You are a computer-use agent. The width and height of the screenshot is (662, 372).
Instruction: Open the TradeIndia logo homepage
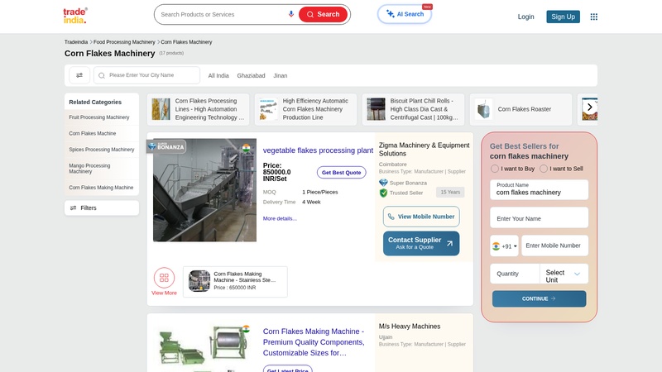(75, 16)
